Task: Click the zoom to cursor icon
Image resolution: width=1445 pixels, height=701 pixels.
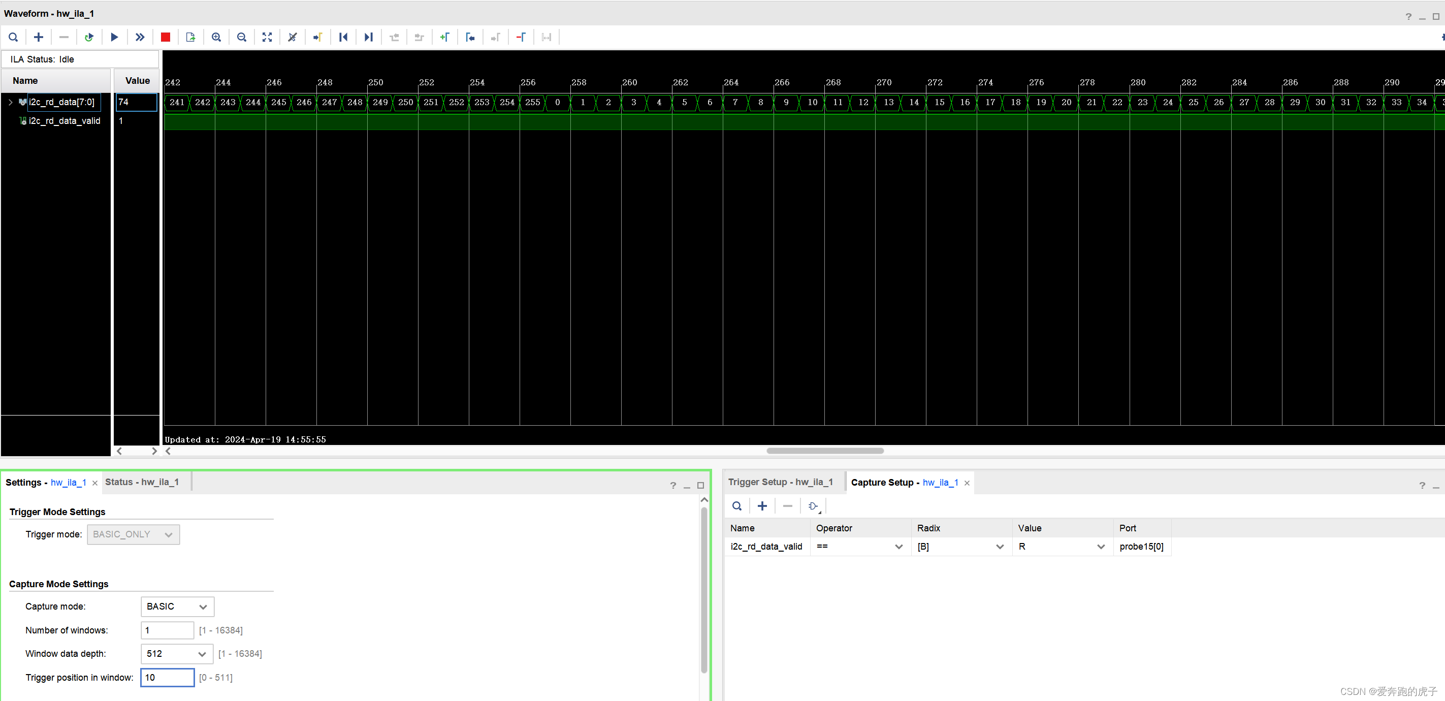Action: pos(292,37)
